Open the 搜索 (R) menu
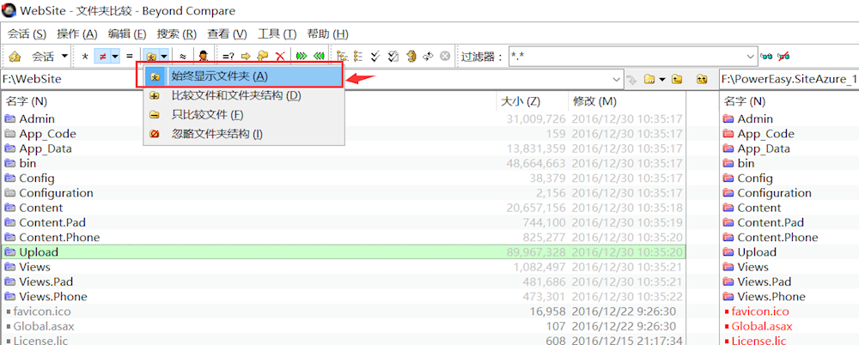 (x=176, y=34)
